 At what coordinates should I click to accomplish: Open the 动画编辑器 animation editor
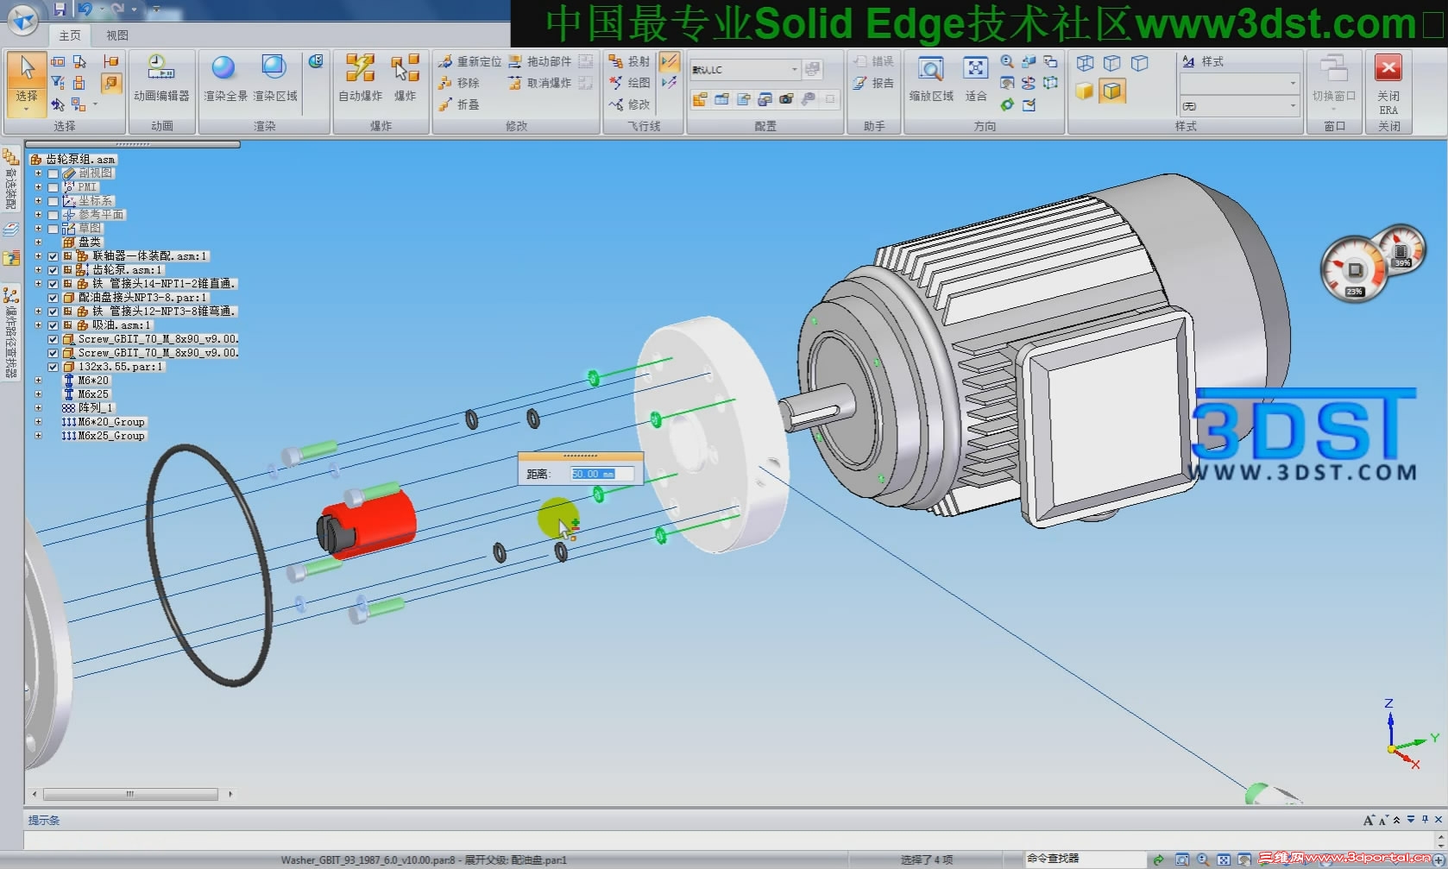(x=161, y=78)
